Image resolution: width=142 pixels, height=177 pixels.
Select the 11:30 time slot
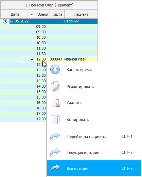[49, 54]
